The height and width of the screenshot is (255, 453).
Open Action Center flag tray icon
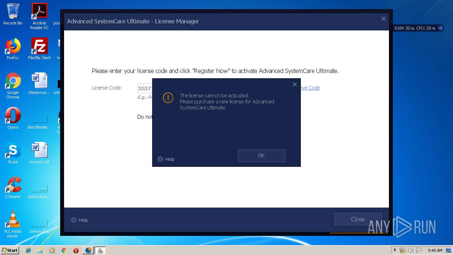coord(419,250)
